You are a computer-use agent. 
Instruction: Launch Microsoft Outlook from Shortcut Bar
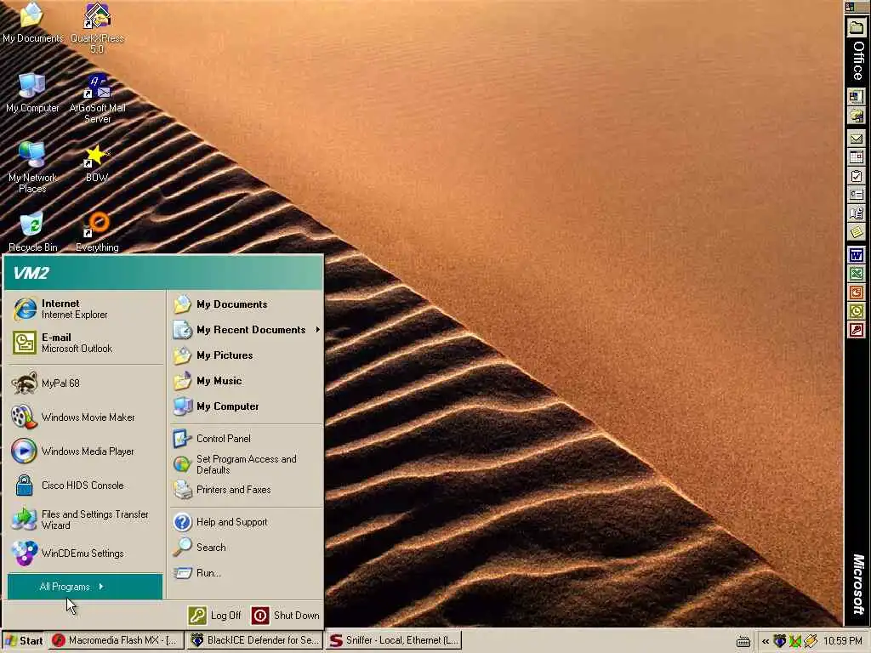point(857,311)
